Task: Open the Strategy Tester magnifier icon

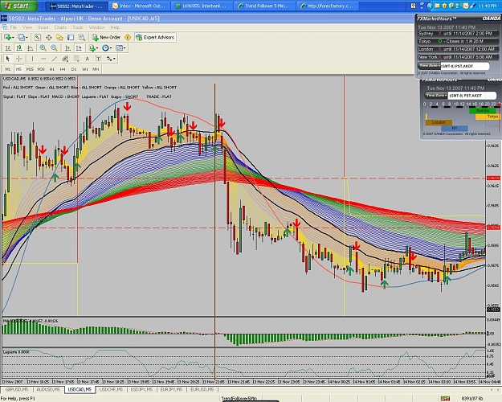Action: [82, 38]
